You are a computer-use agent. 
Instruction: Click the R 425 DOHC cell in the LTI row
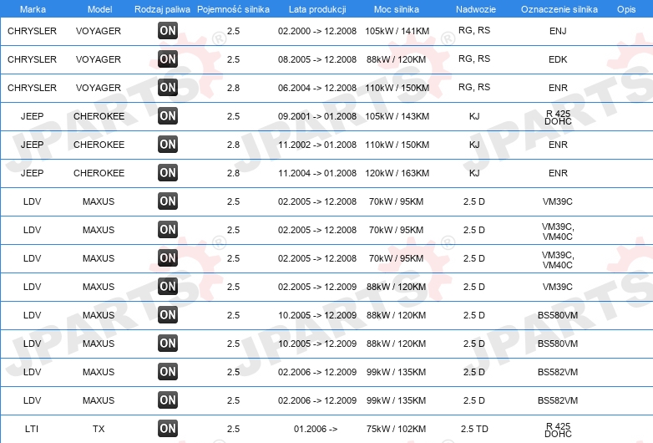(558, 430)
